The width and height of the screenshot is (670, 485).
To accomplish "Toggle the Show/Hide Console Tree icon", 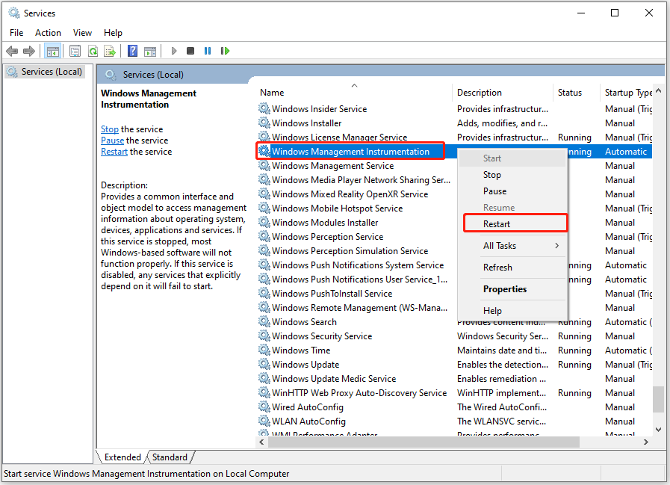I will coord(52,50).
